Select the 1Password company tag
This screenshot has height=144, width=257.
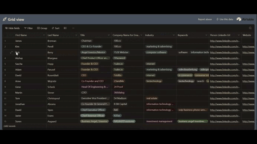click(x=120, y=58)
